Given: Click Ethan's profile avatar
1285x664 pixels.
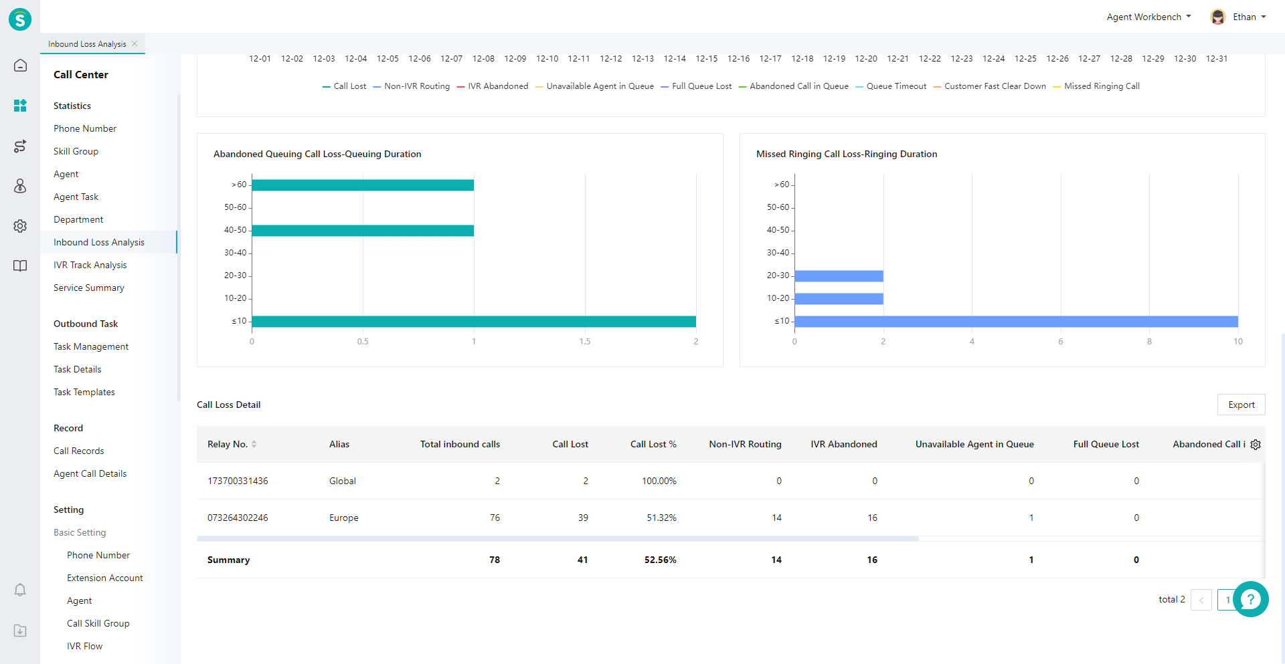Looking at the screenshot, I should click(x=1217, y=17).
